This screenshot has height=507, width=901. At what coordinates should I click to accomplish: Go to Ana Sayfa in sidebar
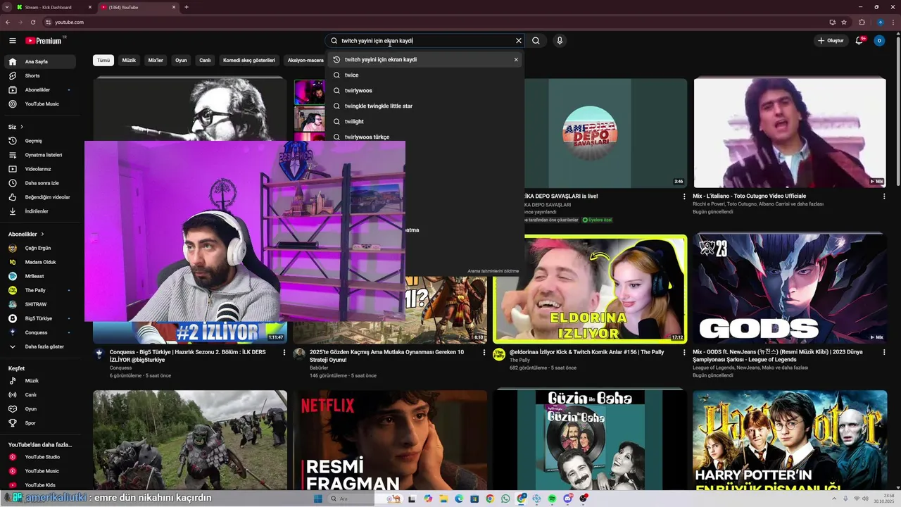(40, 61)
